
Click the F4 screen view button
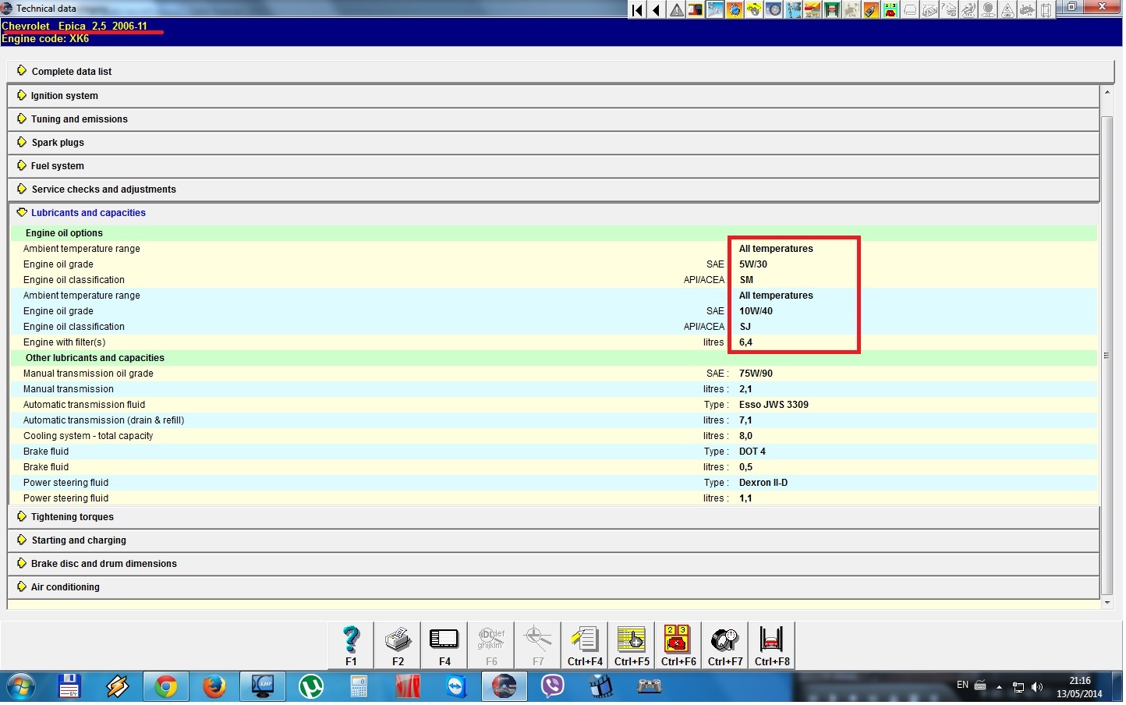444,646
